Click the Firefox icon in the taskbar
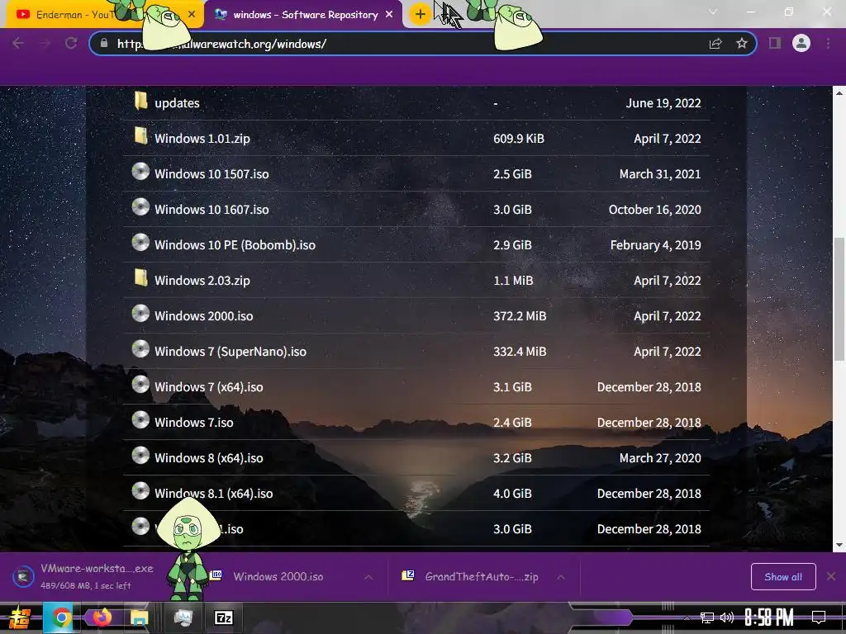 click(x=102, y=617)
